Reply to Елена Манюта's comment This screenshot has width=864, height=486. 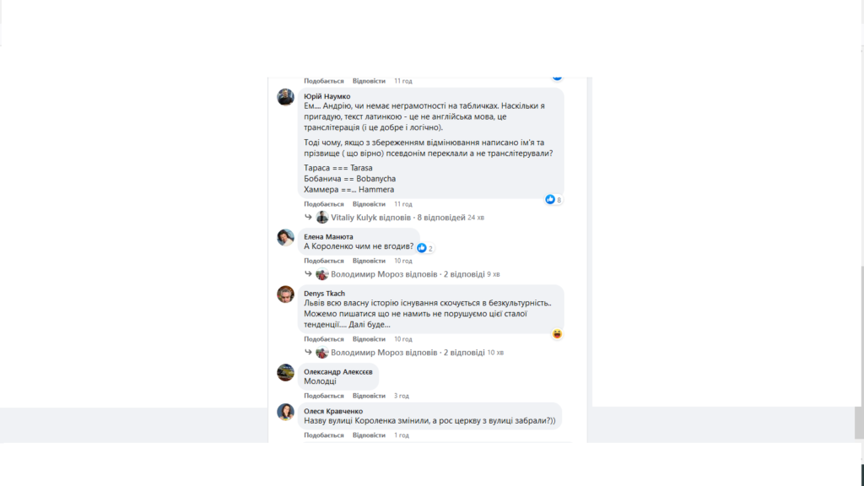(369, 261)
